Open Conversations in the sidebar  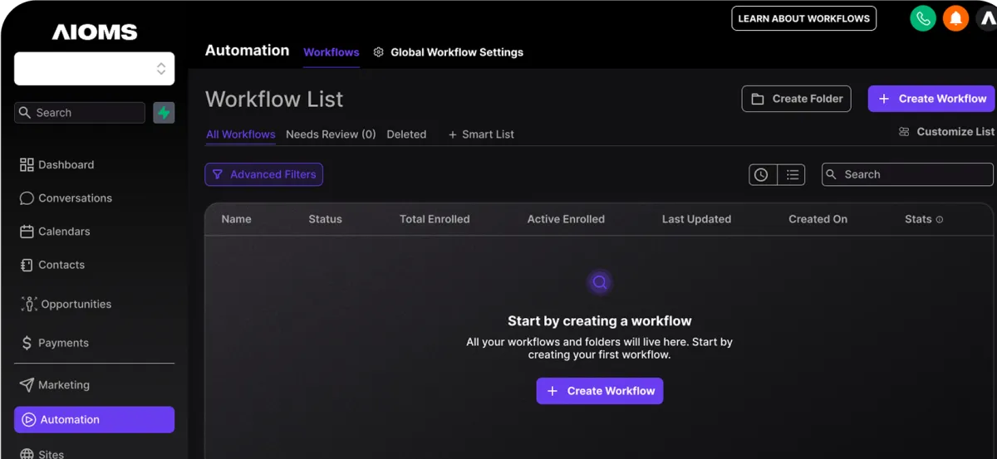click(x=66, y=198)
